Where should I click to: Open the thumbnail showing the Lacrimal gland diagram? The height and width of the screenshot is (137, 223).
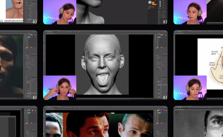point(198,65)
